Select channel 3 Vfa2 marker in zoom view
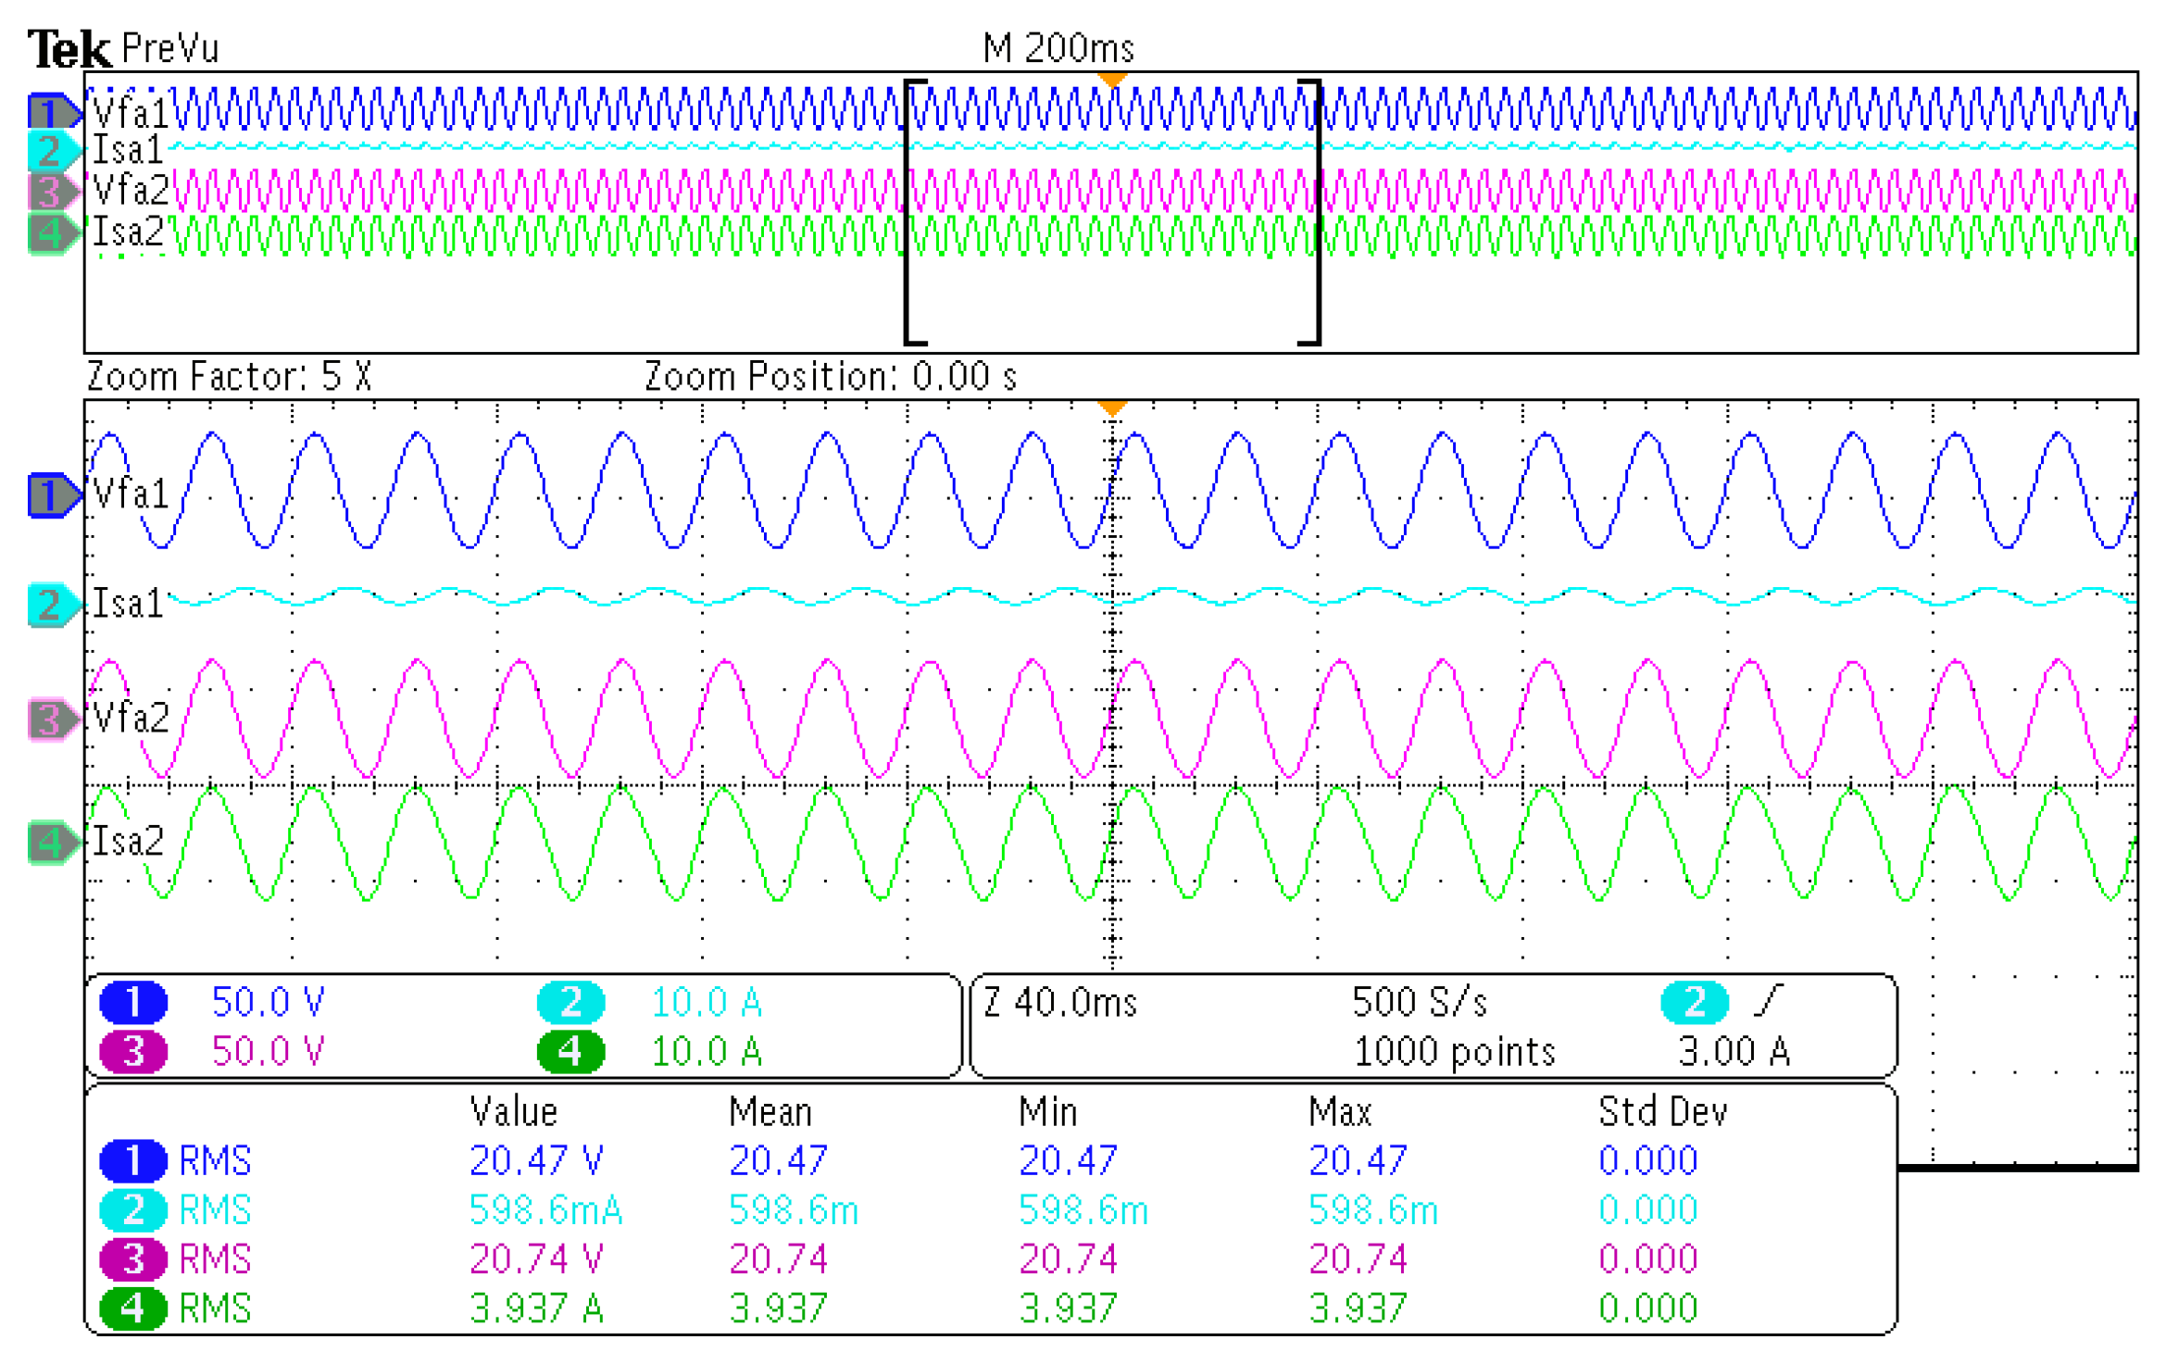Screen dimensions: 2166x1364 [49, 720]
